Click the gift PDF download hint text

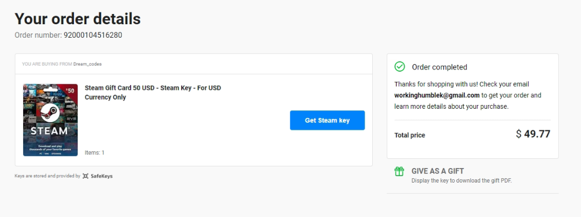pos(461,180)
